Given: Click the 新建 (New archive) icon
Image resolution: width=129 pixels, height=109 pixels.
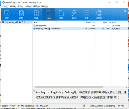Looking at the screenshot, I should click(x=36, y=14).
